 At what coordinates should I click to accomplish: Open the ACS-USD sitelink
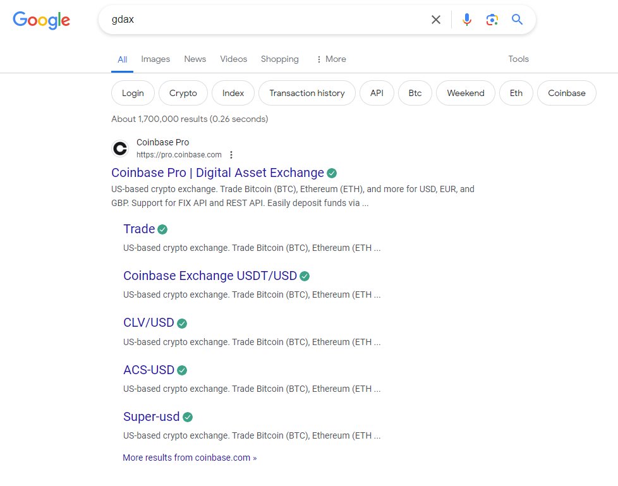coord(148,370)
